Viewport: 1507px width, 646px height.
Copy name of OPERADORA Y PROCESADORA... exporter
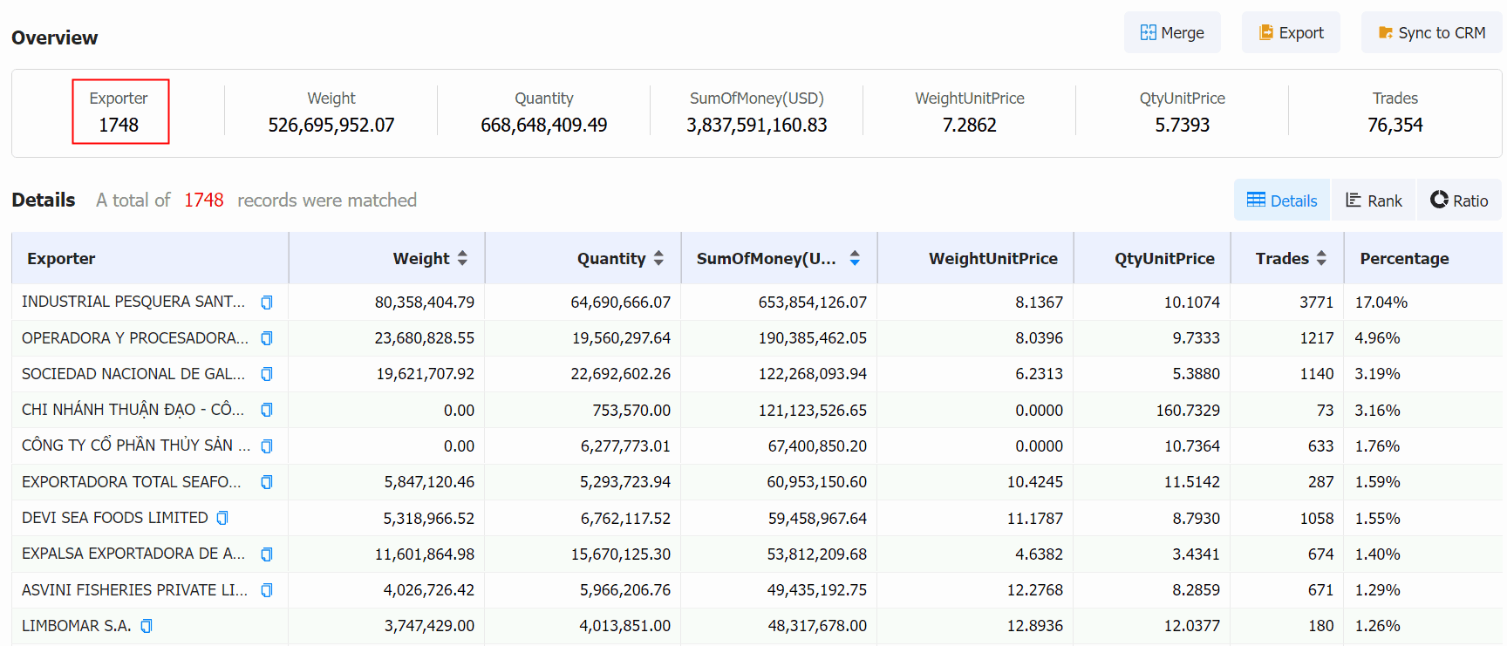(267, 338)
